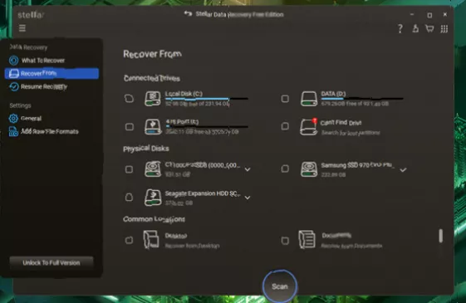Click the Local Disk (C:) usage bar

[x=207, y=99]
